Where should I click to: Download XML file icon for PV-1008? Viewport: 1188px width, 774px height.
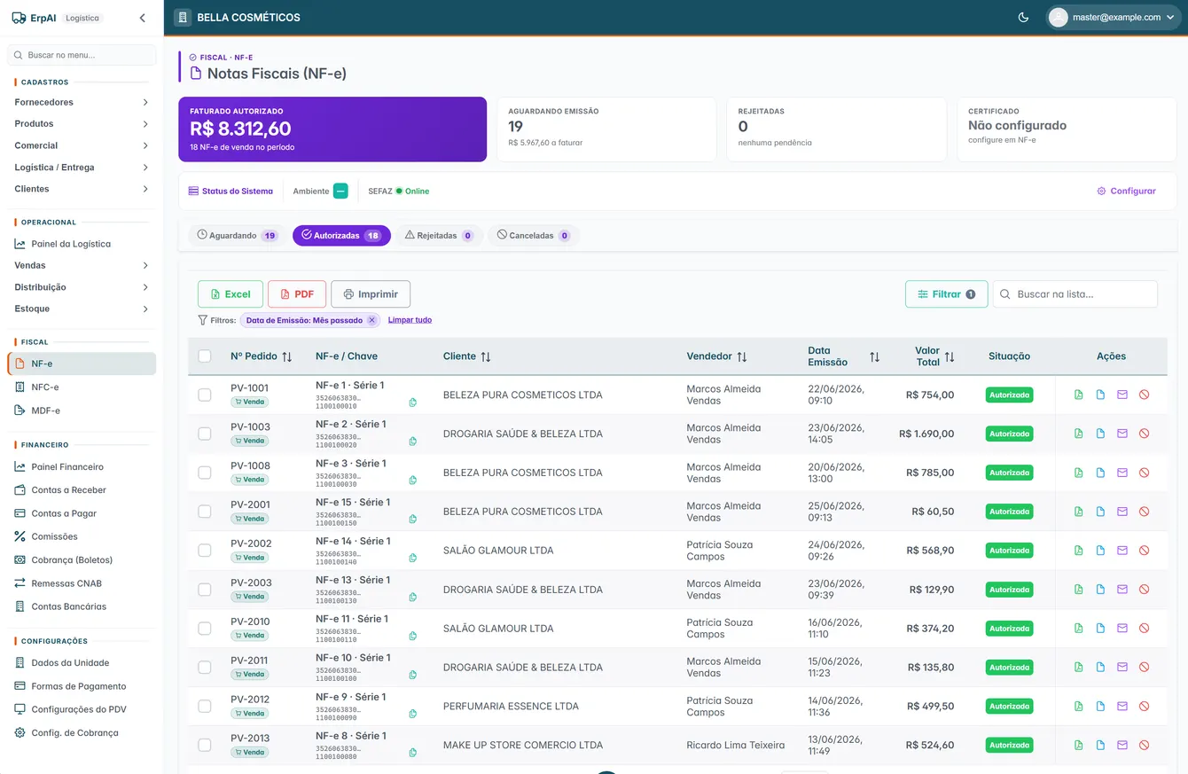[x=1079, y=473]
